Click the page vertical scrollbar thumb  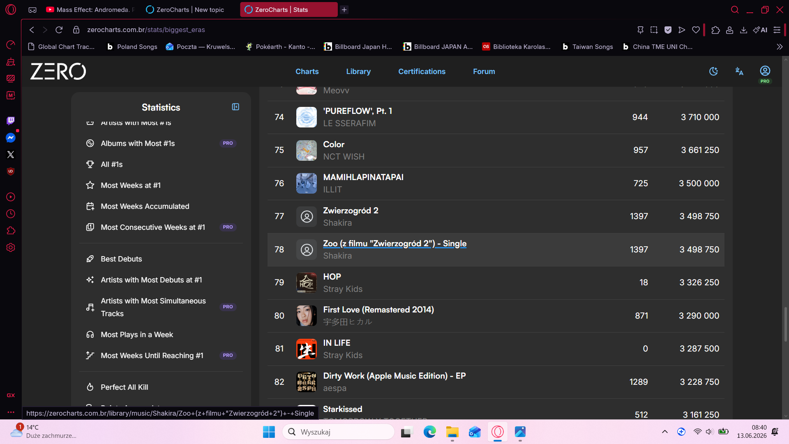786,324
